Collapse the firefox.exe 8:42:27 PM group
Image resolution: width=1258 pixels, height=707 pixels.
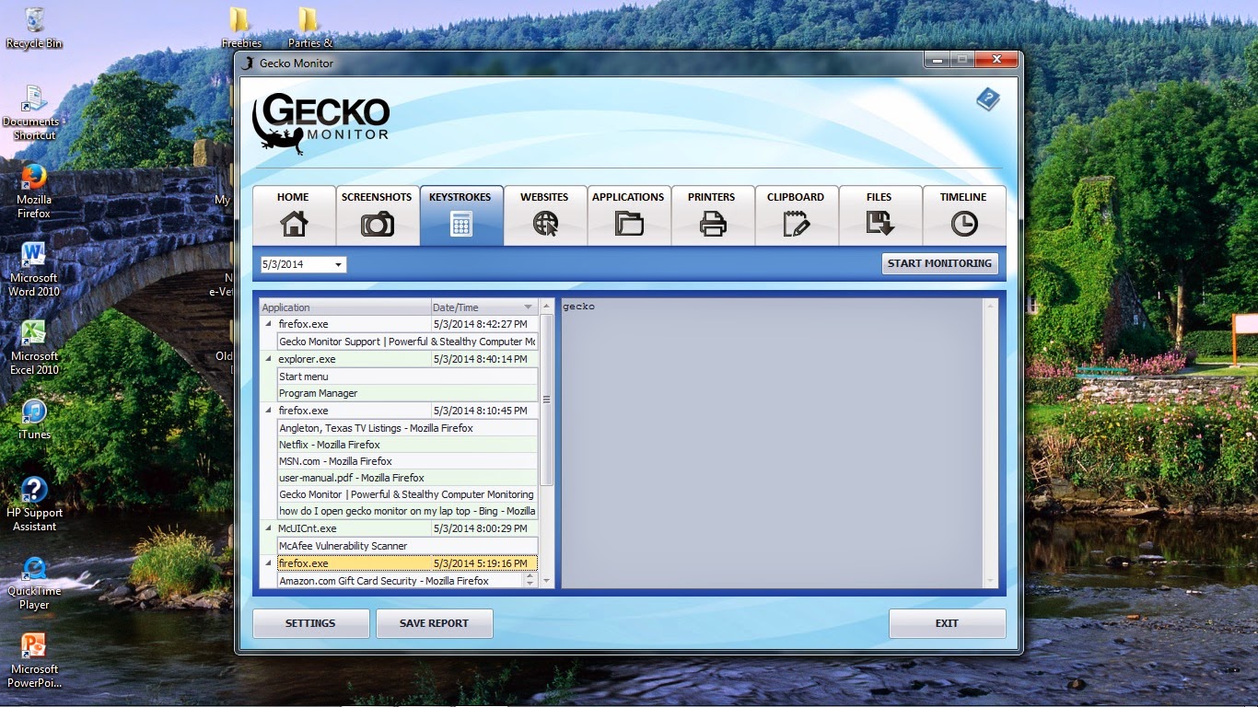pos(269,324)
